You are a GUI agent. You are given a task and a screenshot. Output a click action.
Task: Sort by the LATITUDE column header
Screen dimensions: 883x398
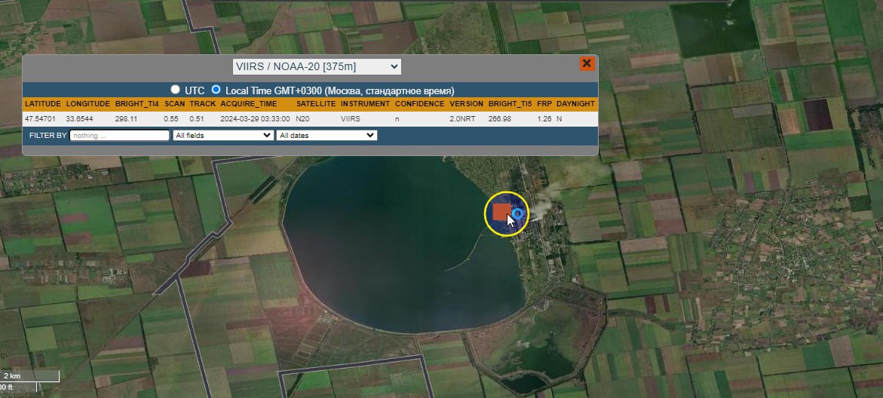(43, 104)
